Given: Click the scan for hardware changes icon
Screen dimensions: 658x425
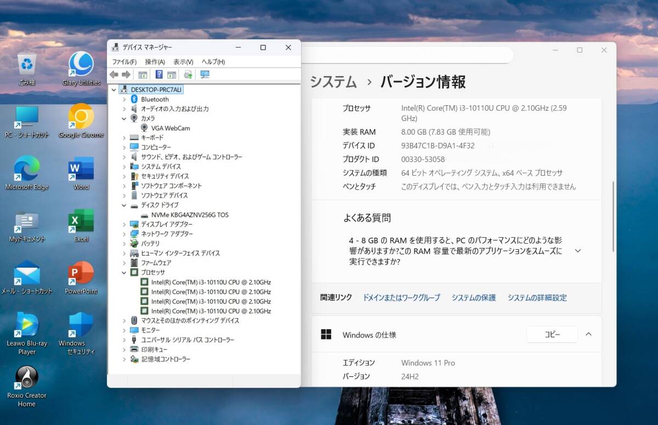Looking at the screenshot, I should point(205,74).
